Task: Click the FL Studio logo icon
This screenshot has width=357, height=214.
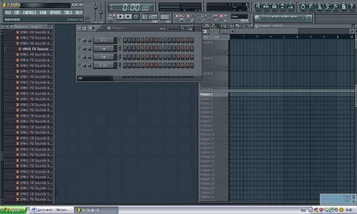Action: (x=4, y=5)
